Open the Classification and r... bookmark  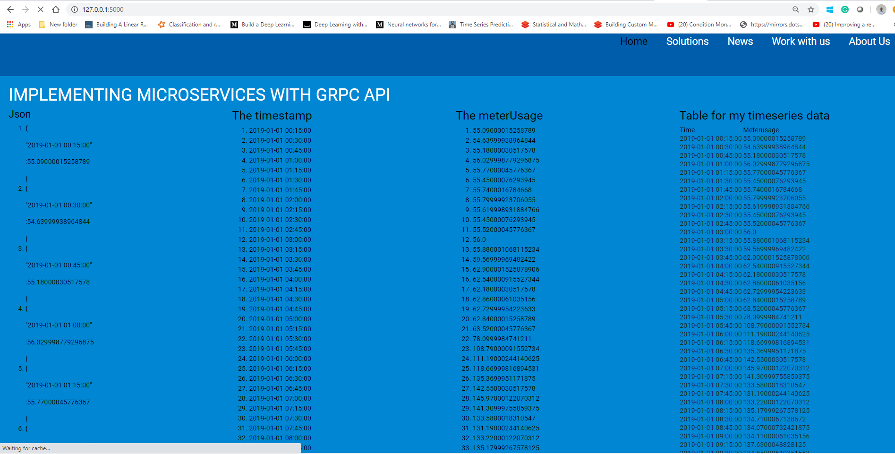(189, 25)
